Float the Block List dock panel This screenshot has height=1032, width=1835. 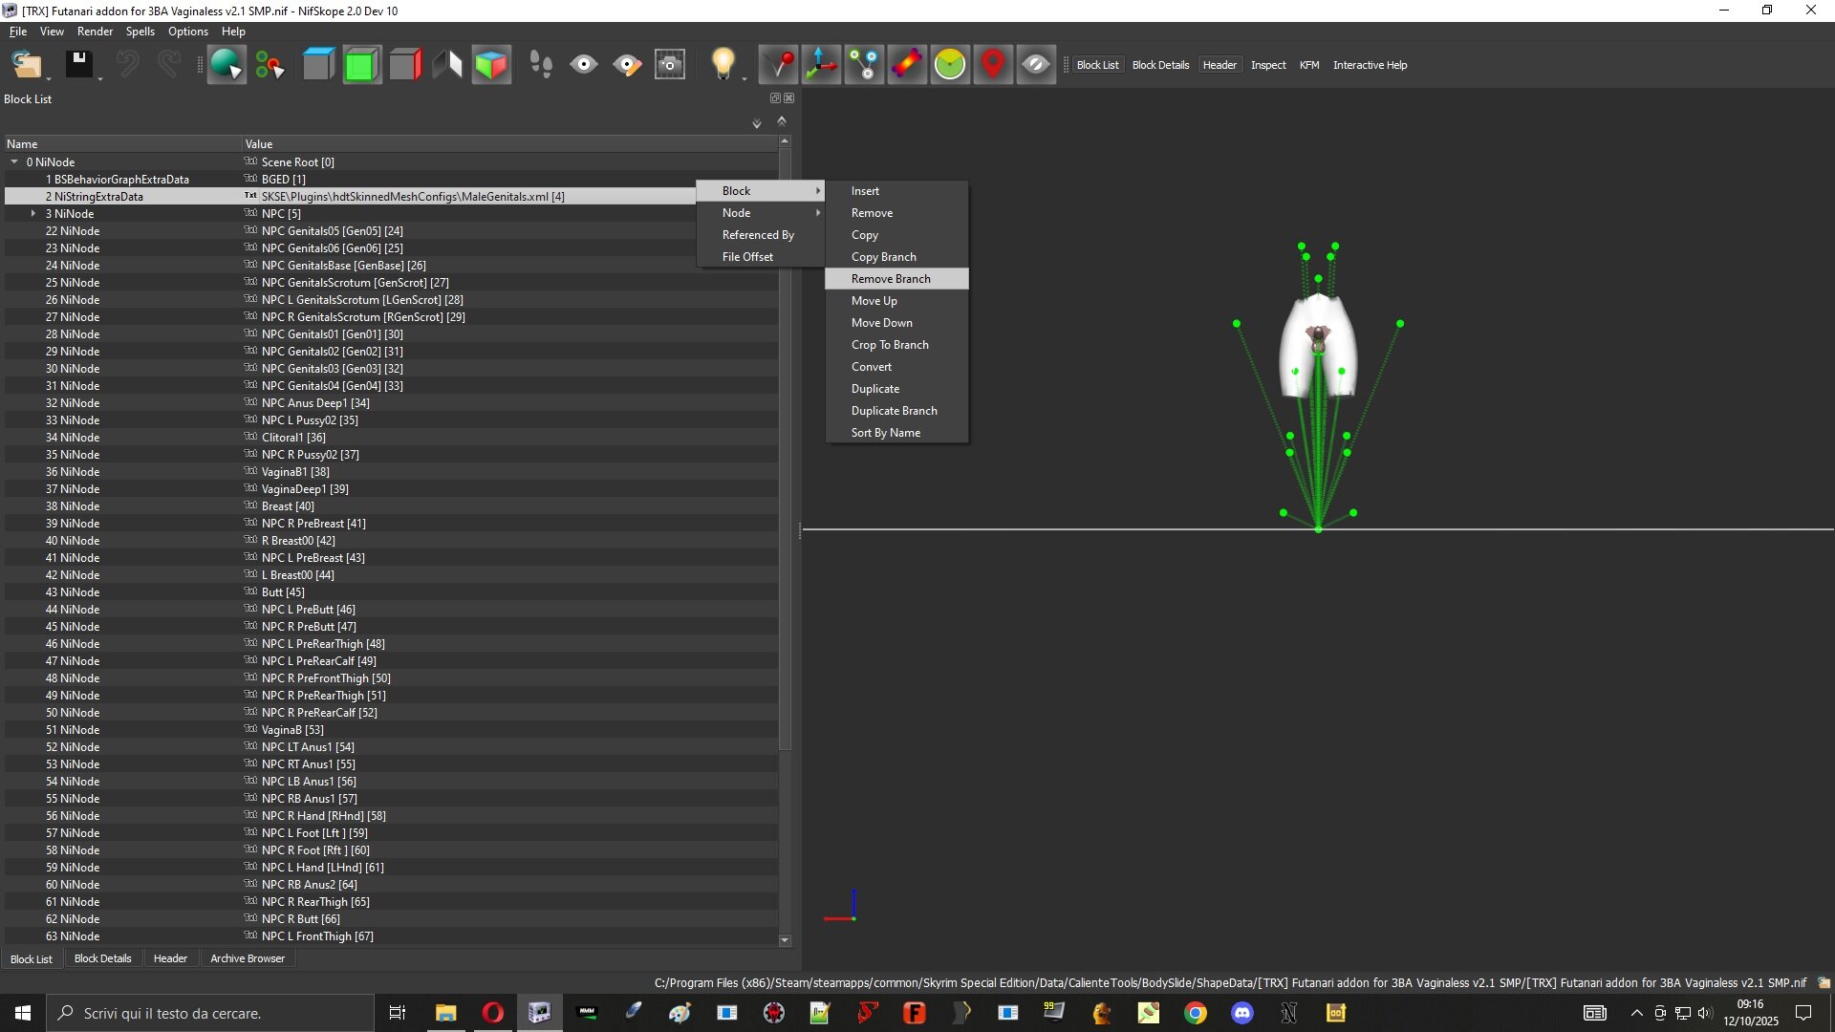(x=775, y=98)
